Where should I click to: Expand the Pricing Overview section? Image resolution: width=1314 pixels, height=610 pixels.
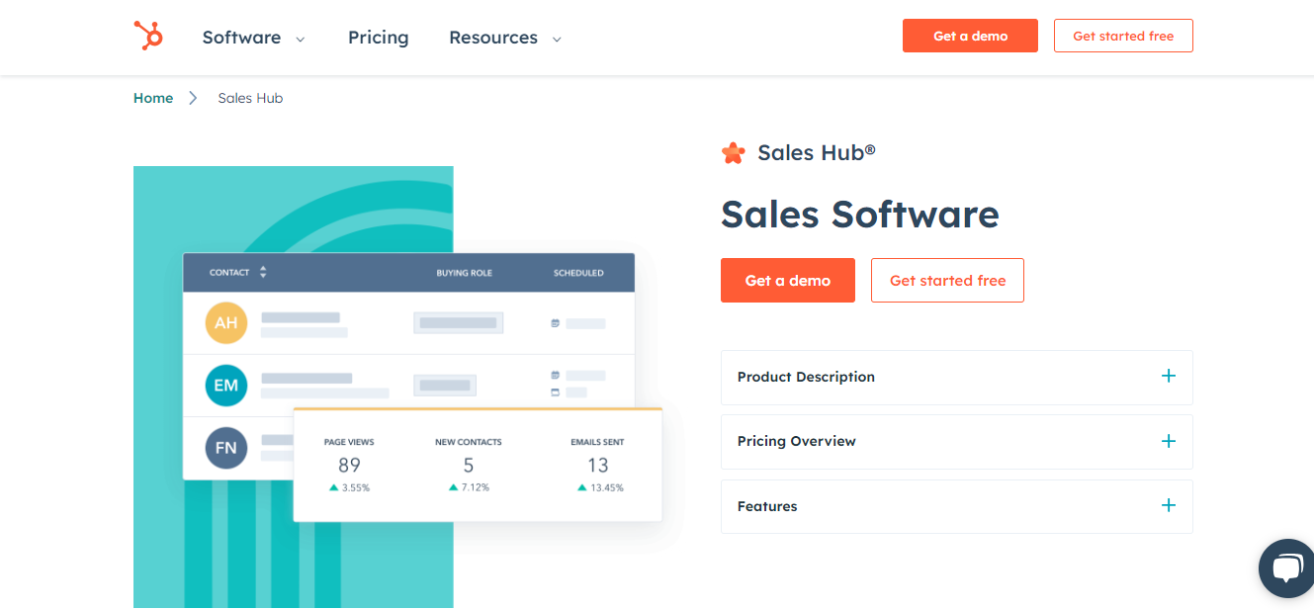click(957, 442)
